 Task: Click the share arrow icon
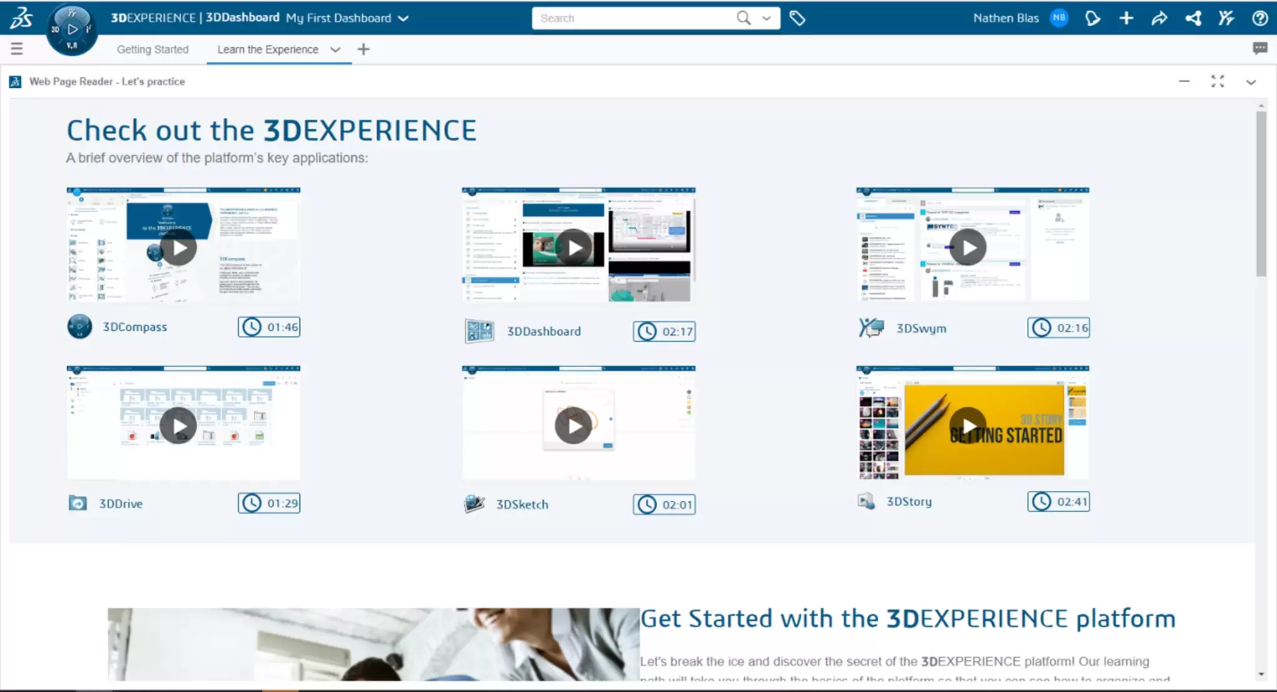(x=1159, y=18)
